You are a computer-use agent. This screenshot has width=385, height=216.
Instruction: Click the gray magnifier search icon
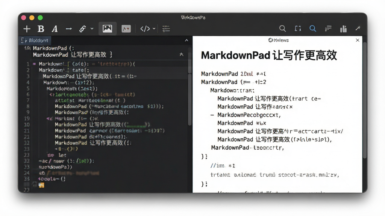(283, 28)
